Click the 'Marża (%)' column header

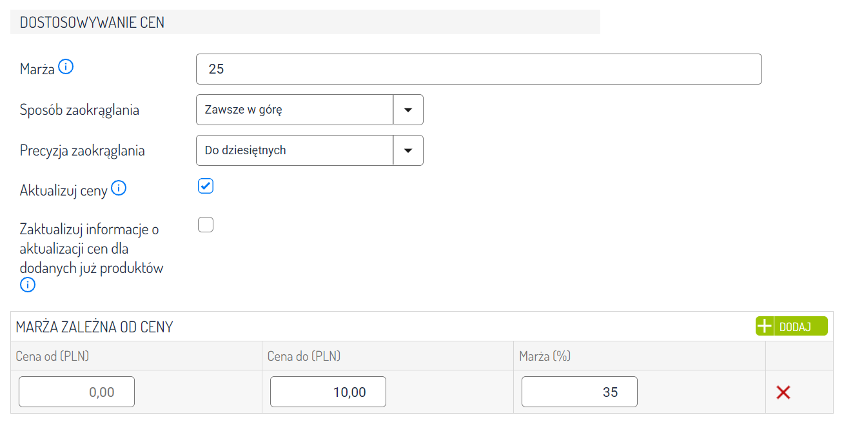(545, 356)
